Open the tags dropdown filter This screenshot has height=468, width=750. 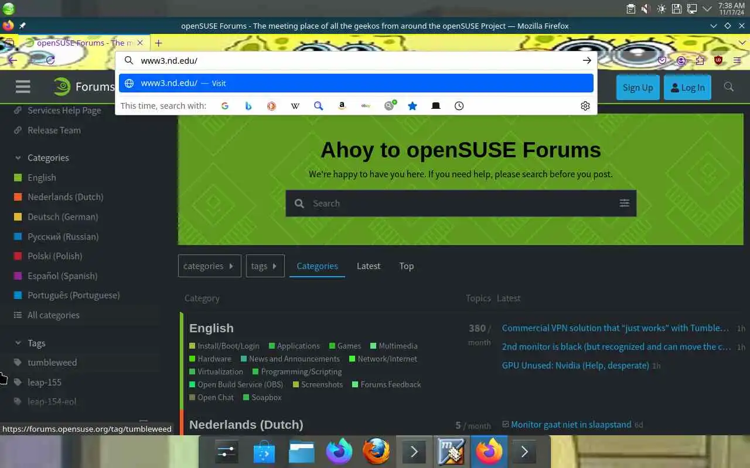pos(265,266)
